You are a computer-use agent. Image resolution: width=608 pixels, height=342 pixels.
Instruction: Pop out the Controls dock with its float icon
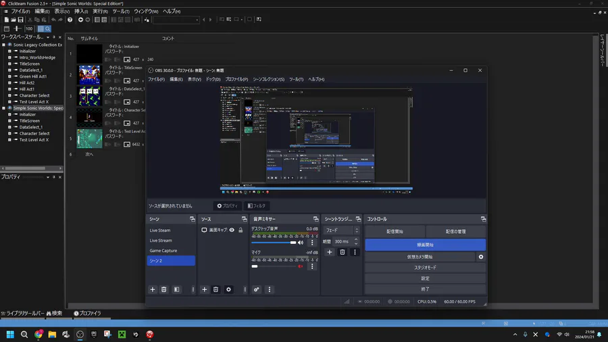coord(483,219)
